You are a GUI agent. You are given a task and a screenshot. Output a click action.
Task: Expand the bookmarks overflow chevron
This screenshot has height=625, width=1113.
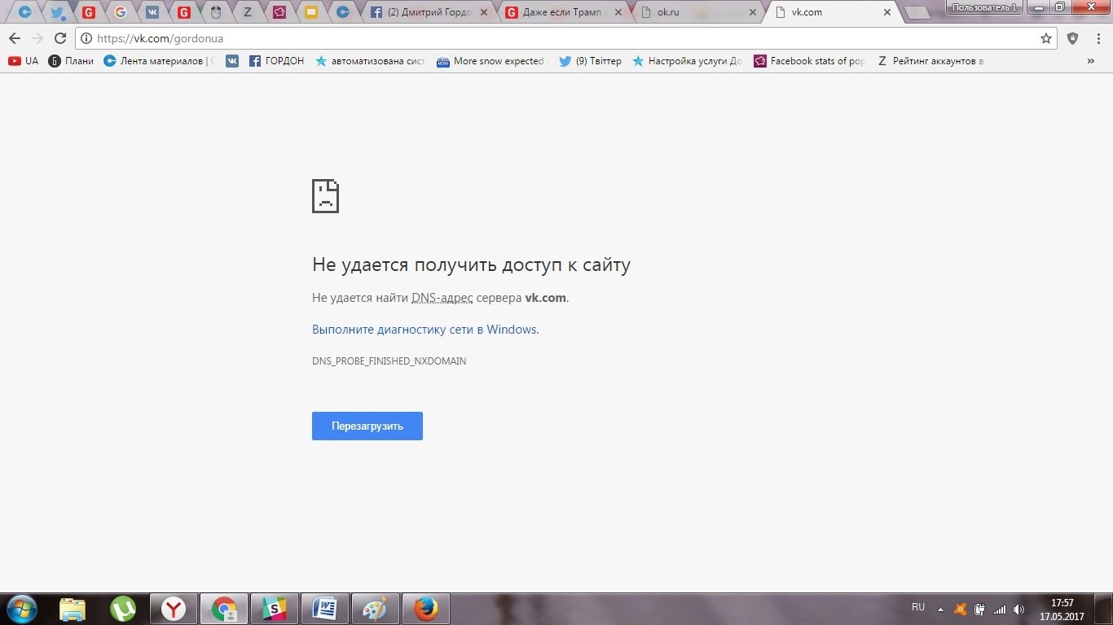(1090, 61)
